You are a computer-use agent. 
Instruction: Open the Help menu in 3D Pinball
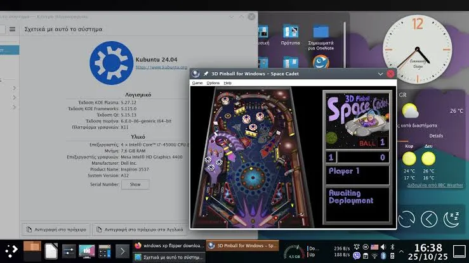click(x=228, y=83)
